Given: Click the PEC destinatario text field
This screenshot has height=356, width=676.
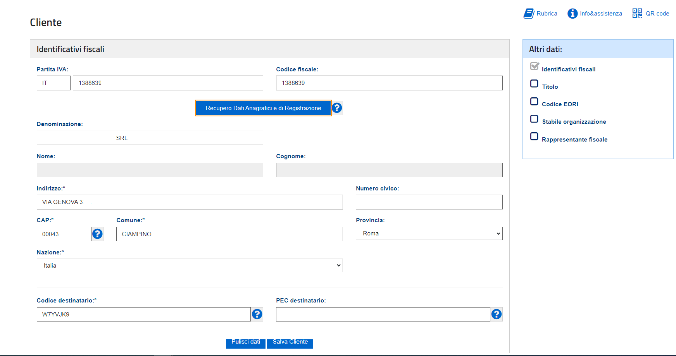Looking at the screenshot, I should pyautogui.click(x=383, y=315).
